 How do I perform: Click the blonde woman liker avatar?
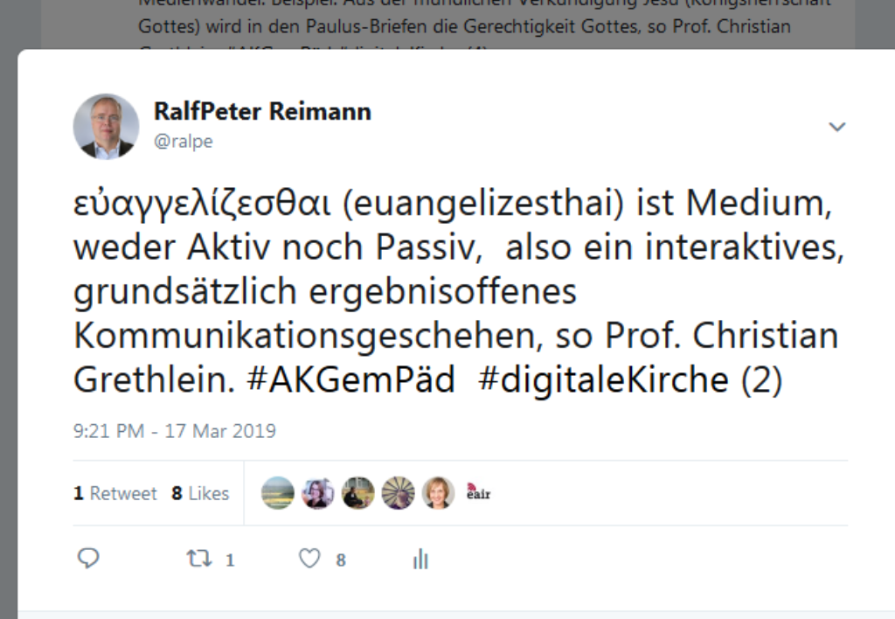439,493
